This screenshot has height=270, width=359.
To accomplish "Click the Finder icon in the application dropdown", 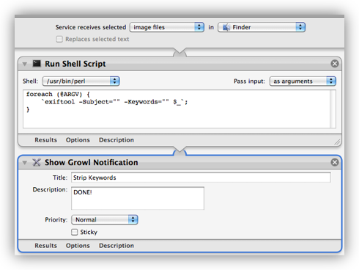I will 226,27.
